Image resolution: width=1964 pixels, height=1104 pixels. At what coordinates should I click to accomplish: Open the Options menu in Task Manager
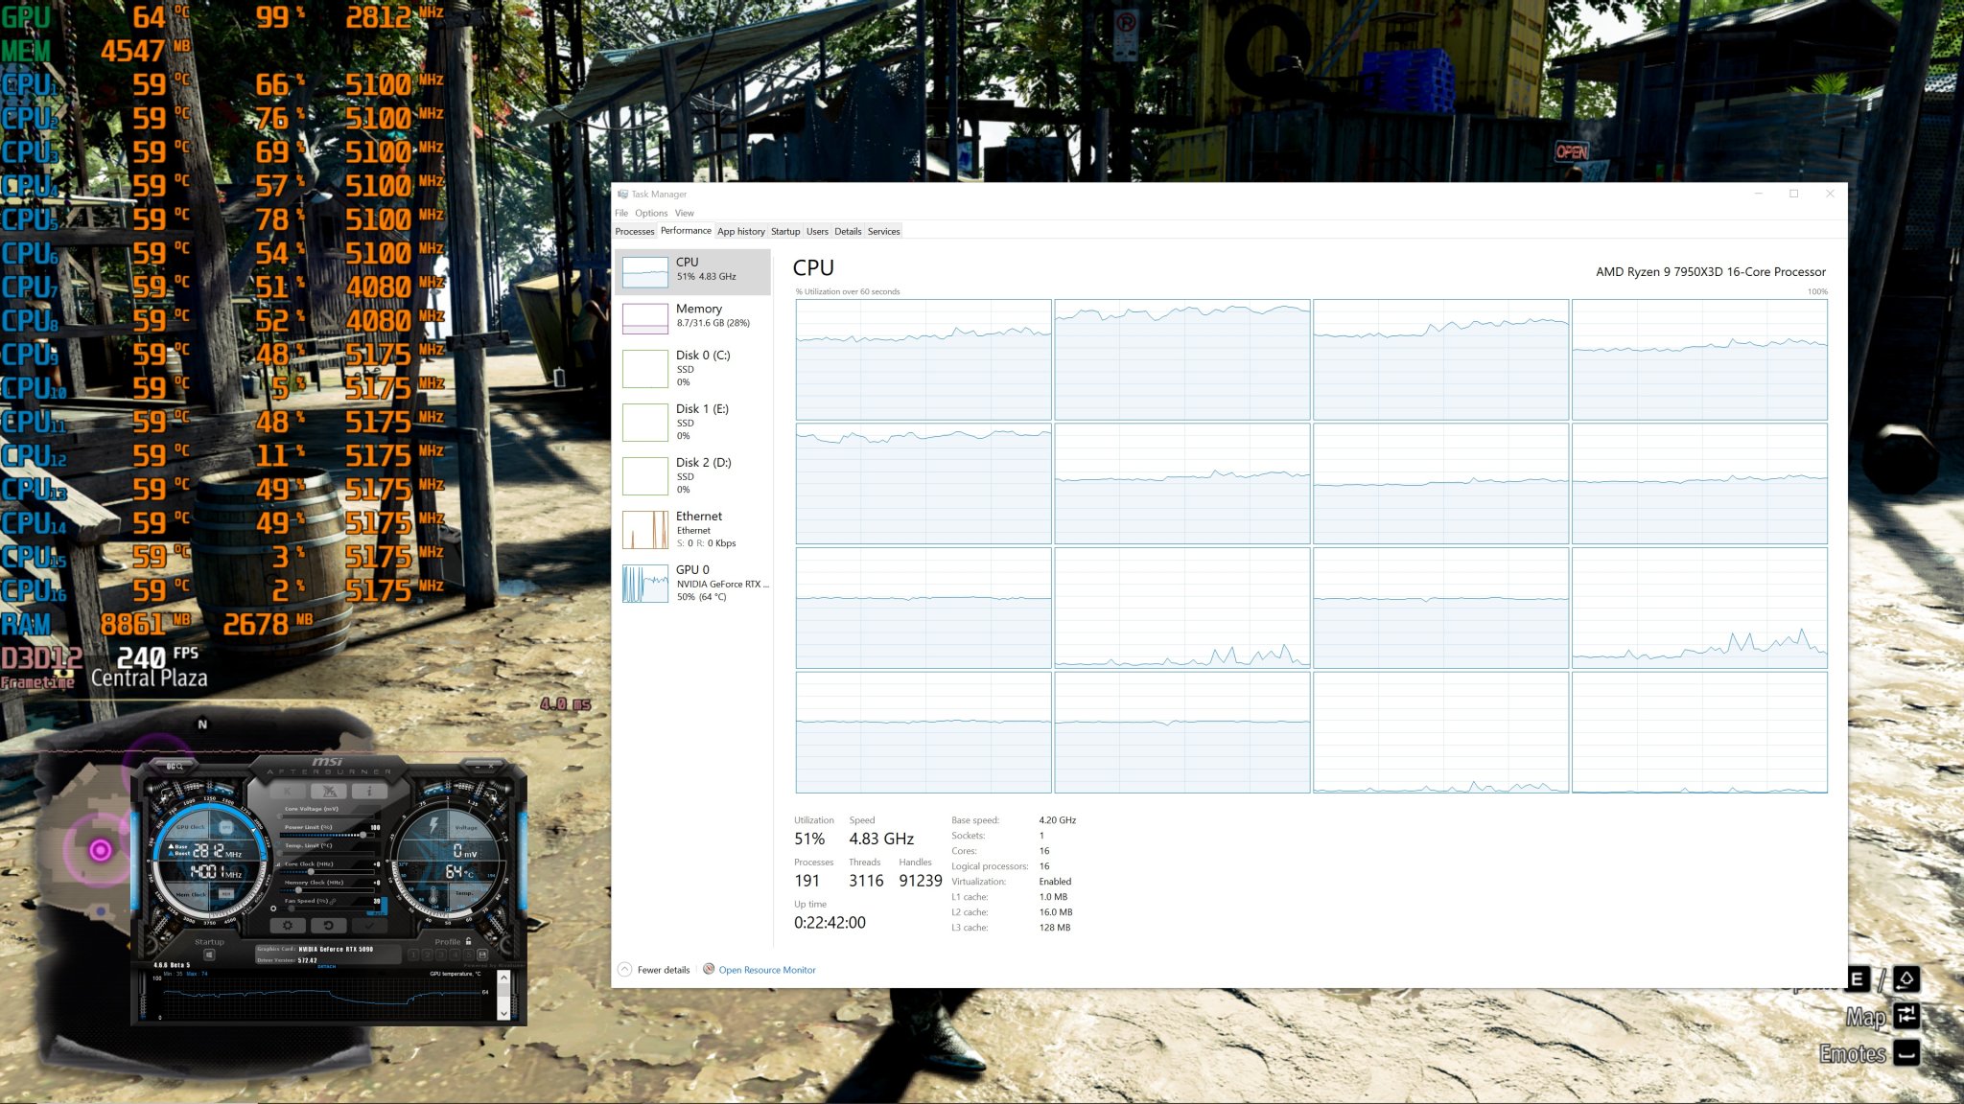pyautogui.click(x=650, y=213)
